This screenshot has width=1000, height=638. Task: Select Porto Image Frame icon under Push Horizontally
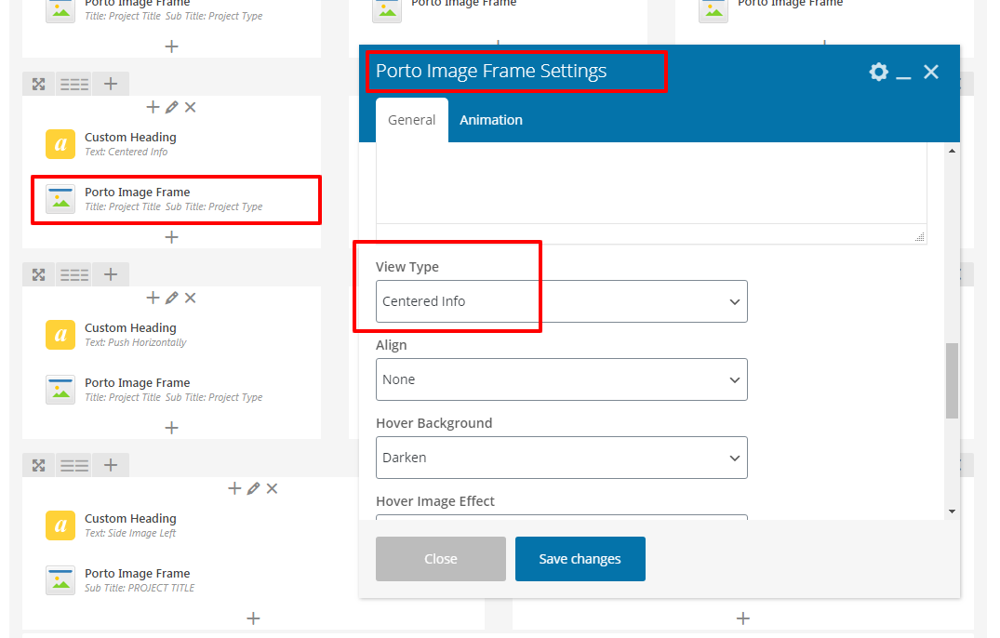(60, 390)
